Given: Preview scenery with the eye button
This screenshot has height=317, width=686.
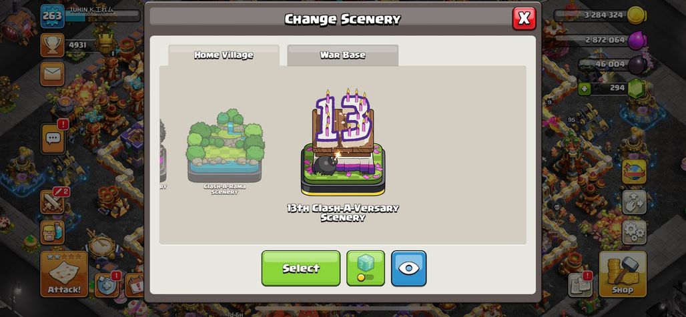Looking at the screenshot, I should (x=408, y=268).
